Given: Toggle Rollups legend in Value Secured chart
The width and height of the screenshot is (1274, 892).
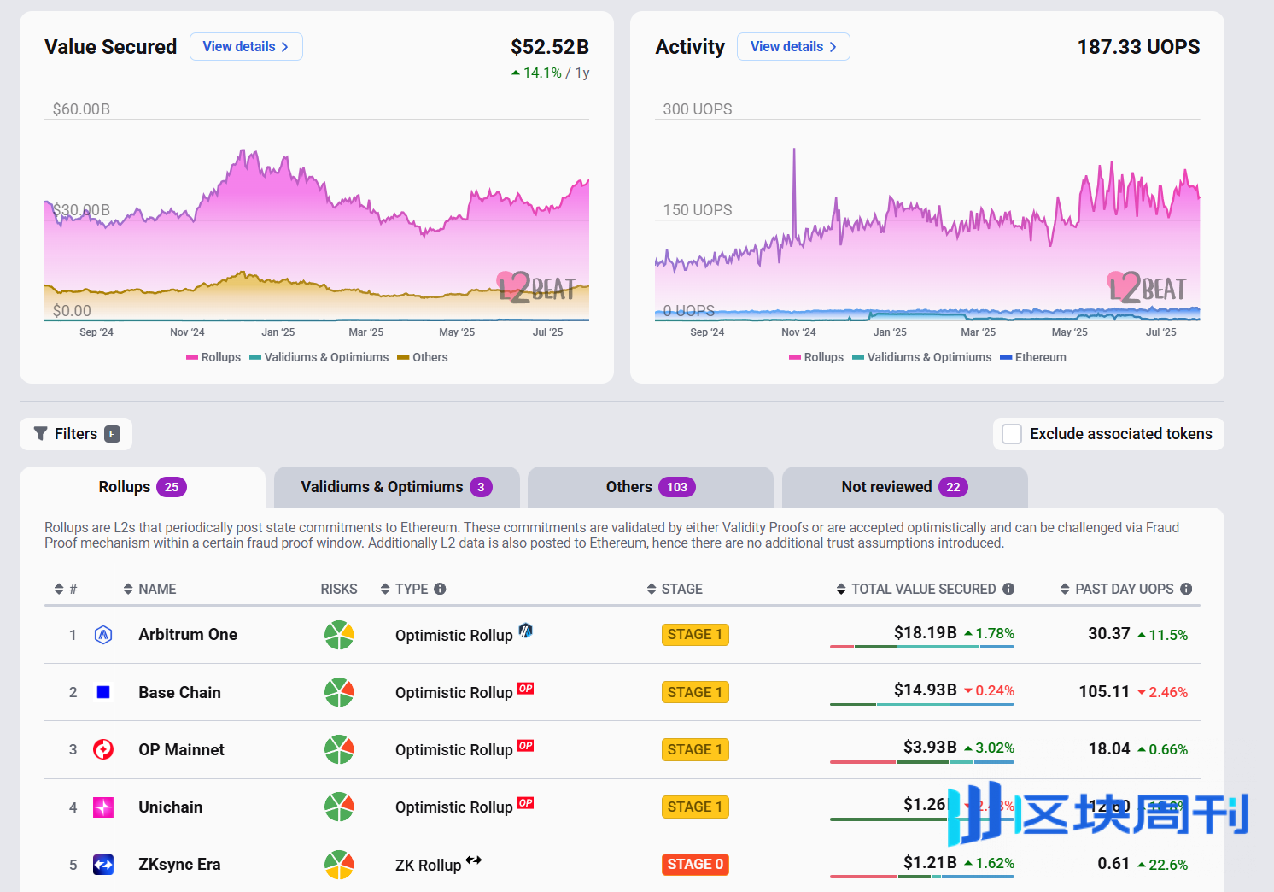Looking at the screenshot, I should (x=213, y=357).
